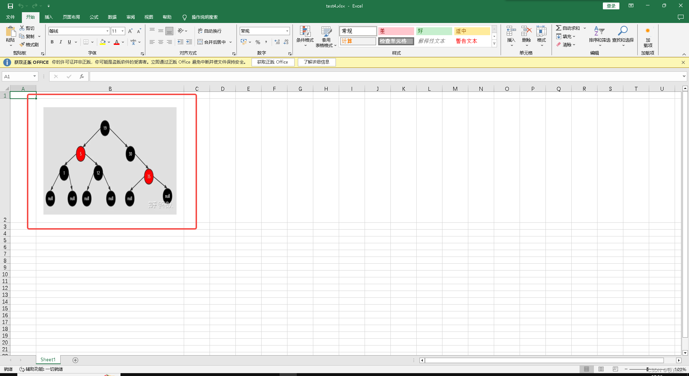Screen dimensions: 689x376
Task: Open Find and Select magnifier
Action: 623,36
